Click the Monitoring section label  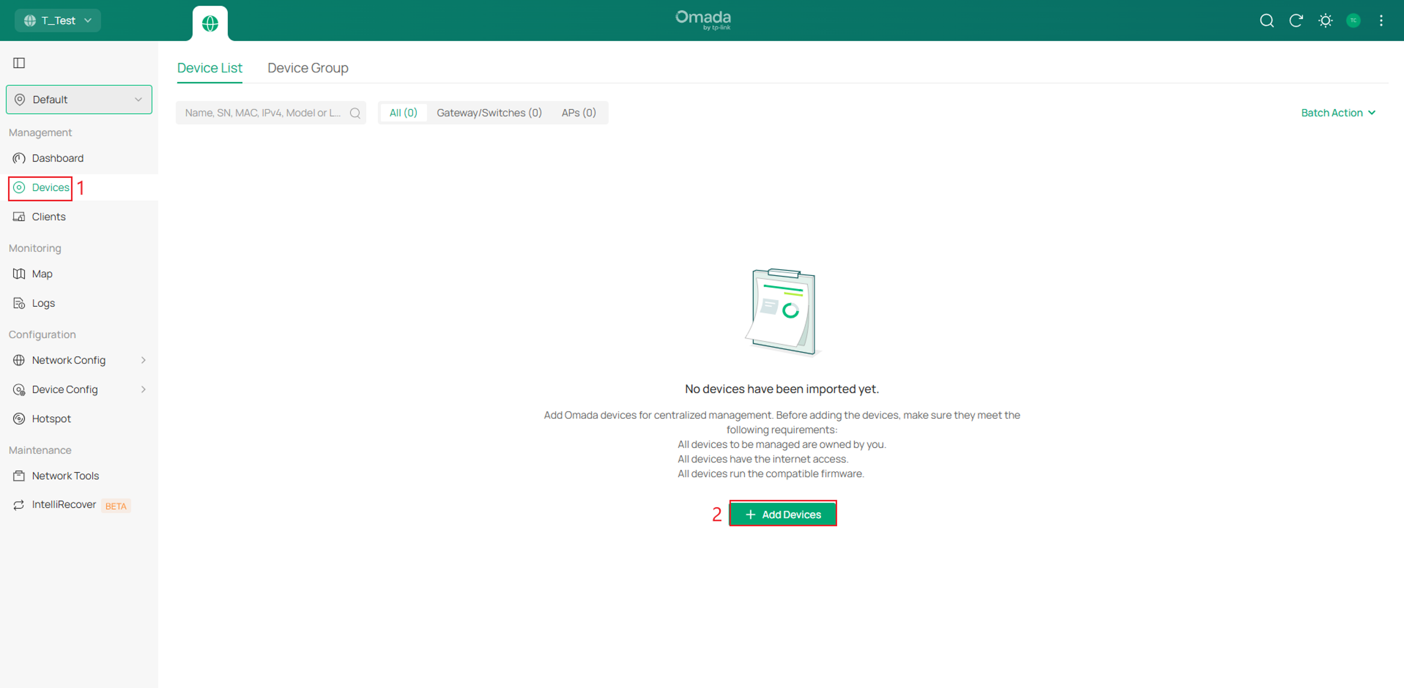click(x=35, y=248)
